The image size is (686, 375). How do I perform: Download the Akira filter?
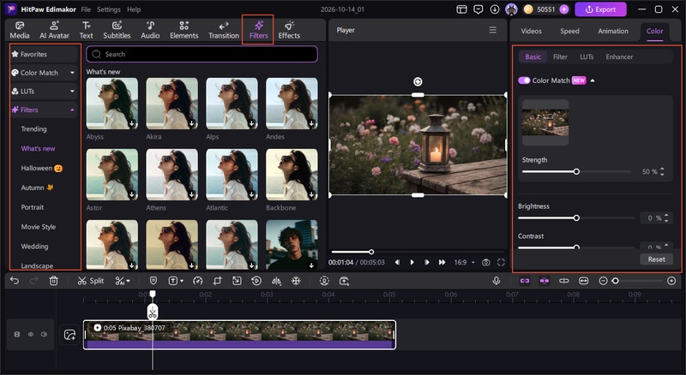click(x=191, y=123)
